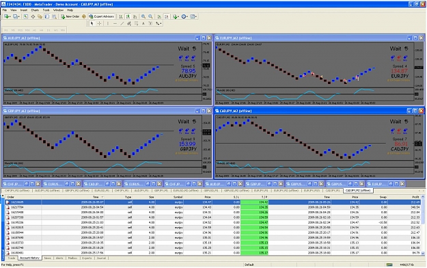427x268 pixels.
Task: Select the Text tool
Action: (143, 23)
